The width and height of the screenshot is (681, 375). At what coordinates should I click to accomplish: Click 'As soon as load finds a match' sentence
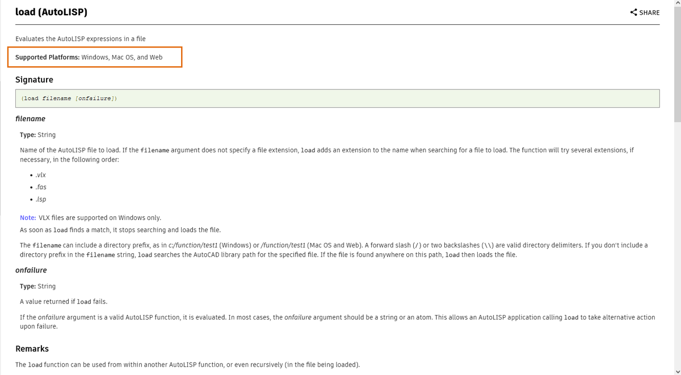[x=120, y=230]
